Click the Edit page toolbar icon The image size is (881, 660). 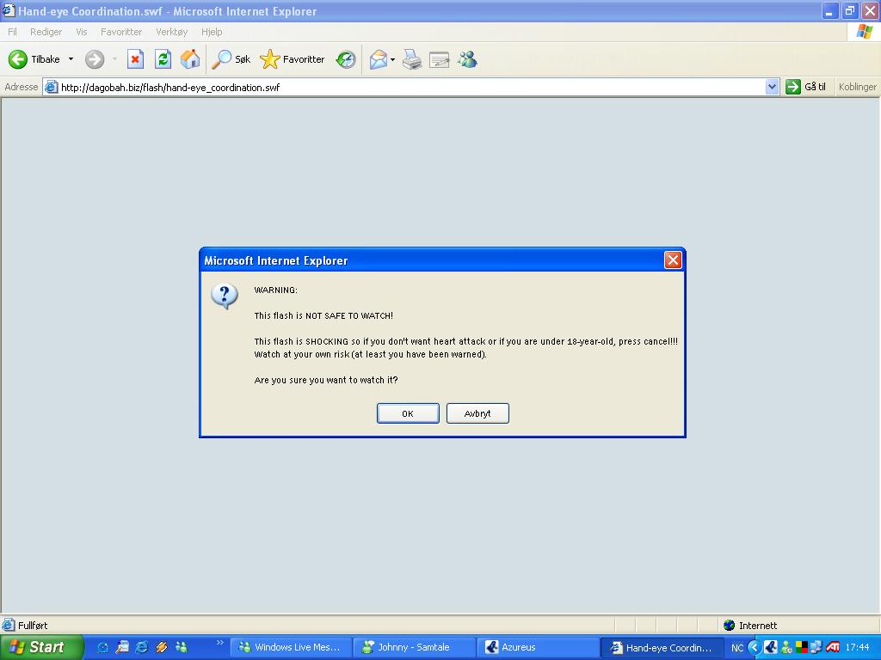point(440,59)
